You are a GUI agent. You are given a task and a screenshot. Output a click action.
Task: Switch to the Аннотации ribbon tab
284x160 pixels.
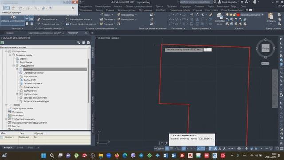point(223,6)
